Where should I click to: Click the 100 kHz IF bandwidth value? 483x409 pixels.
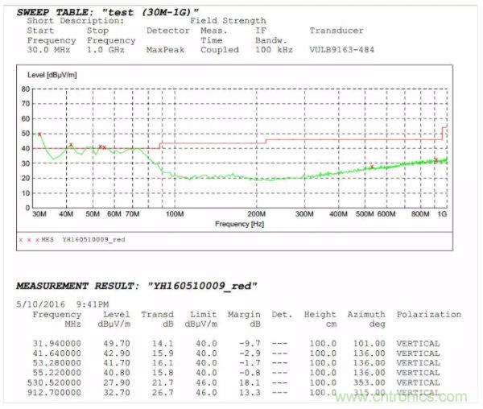coord(273,50)
